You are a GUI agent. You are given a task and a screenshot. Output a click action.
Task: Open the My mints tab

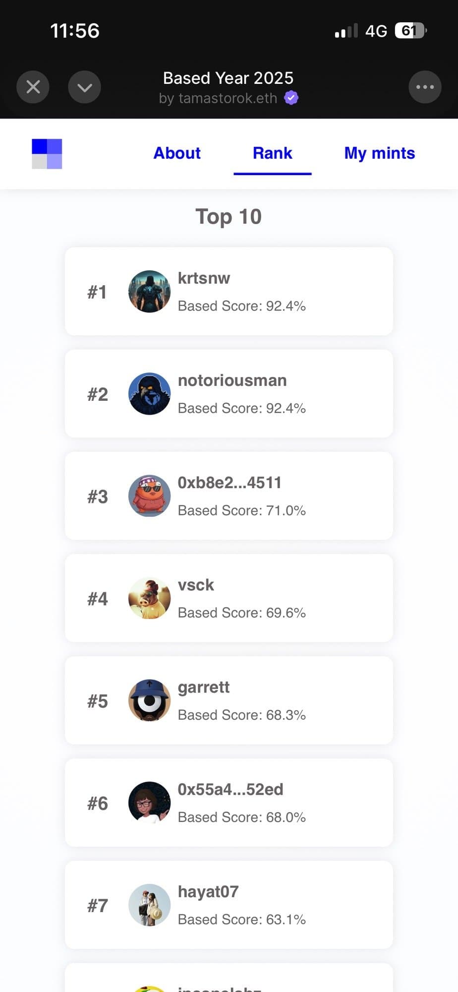[x=379, y=153]
